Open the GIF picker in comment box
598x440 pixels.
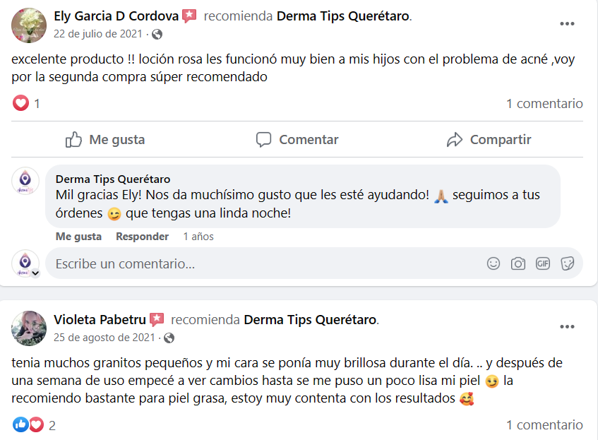point(543,263)
